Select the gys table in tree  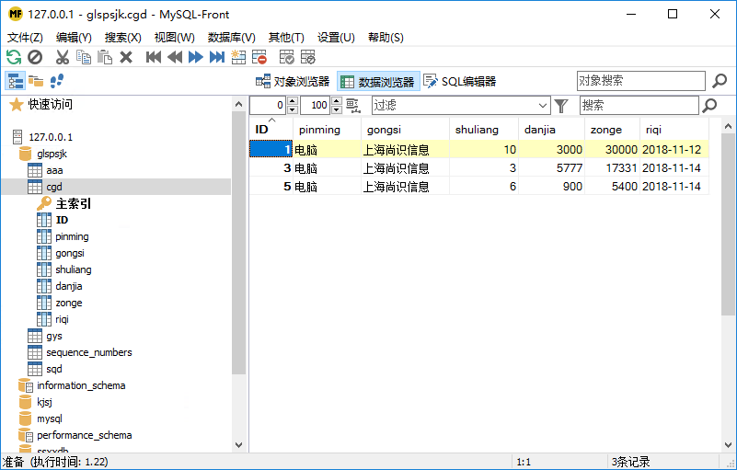(x=54, y=336)
